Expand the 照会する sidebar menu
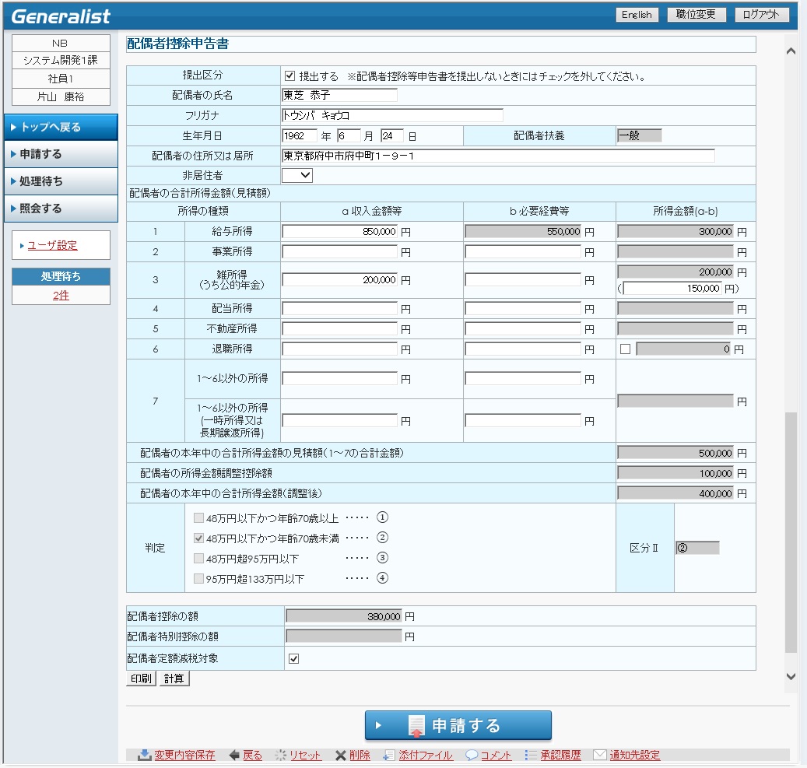This screenshot has height=768, width=807. [x=60, y=209]
